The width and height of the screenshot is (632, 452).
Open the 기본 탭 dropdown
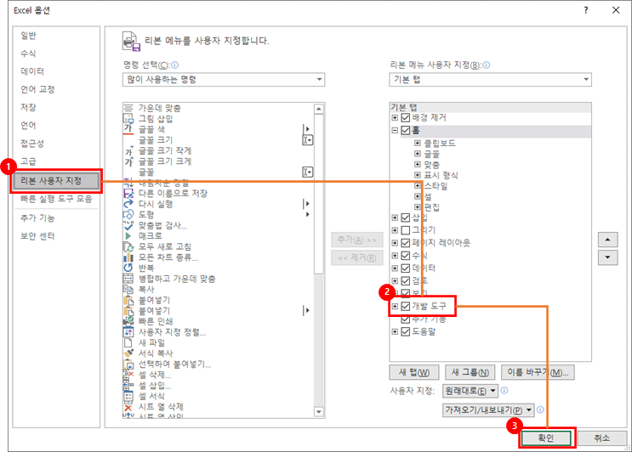490,79
